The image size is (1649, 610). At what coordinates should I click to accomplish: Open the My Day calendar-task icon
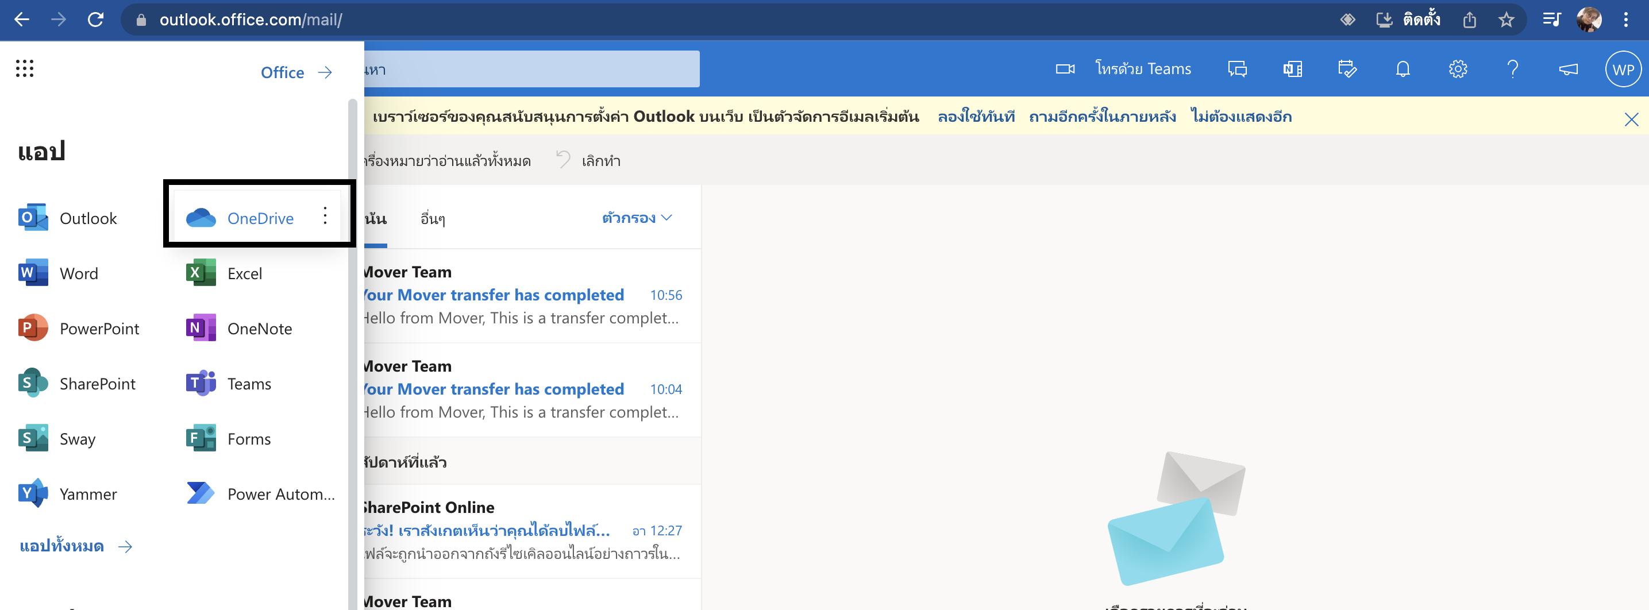(1347, 68)
